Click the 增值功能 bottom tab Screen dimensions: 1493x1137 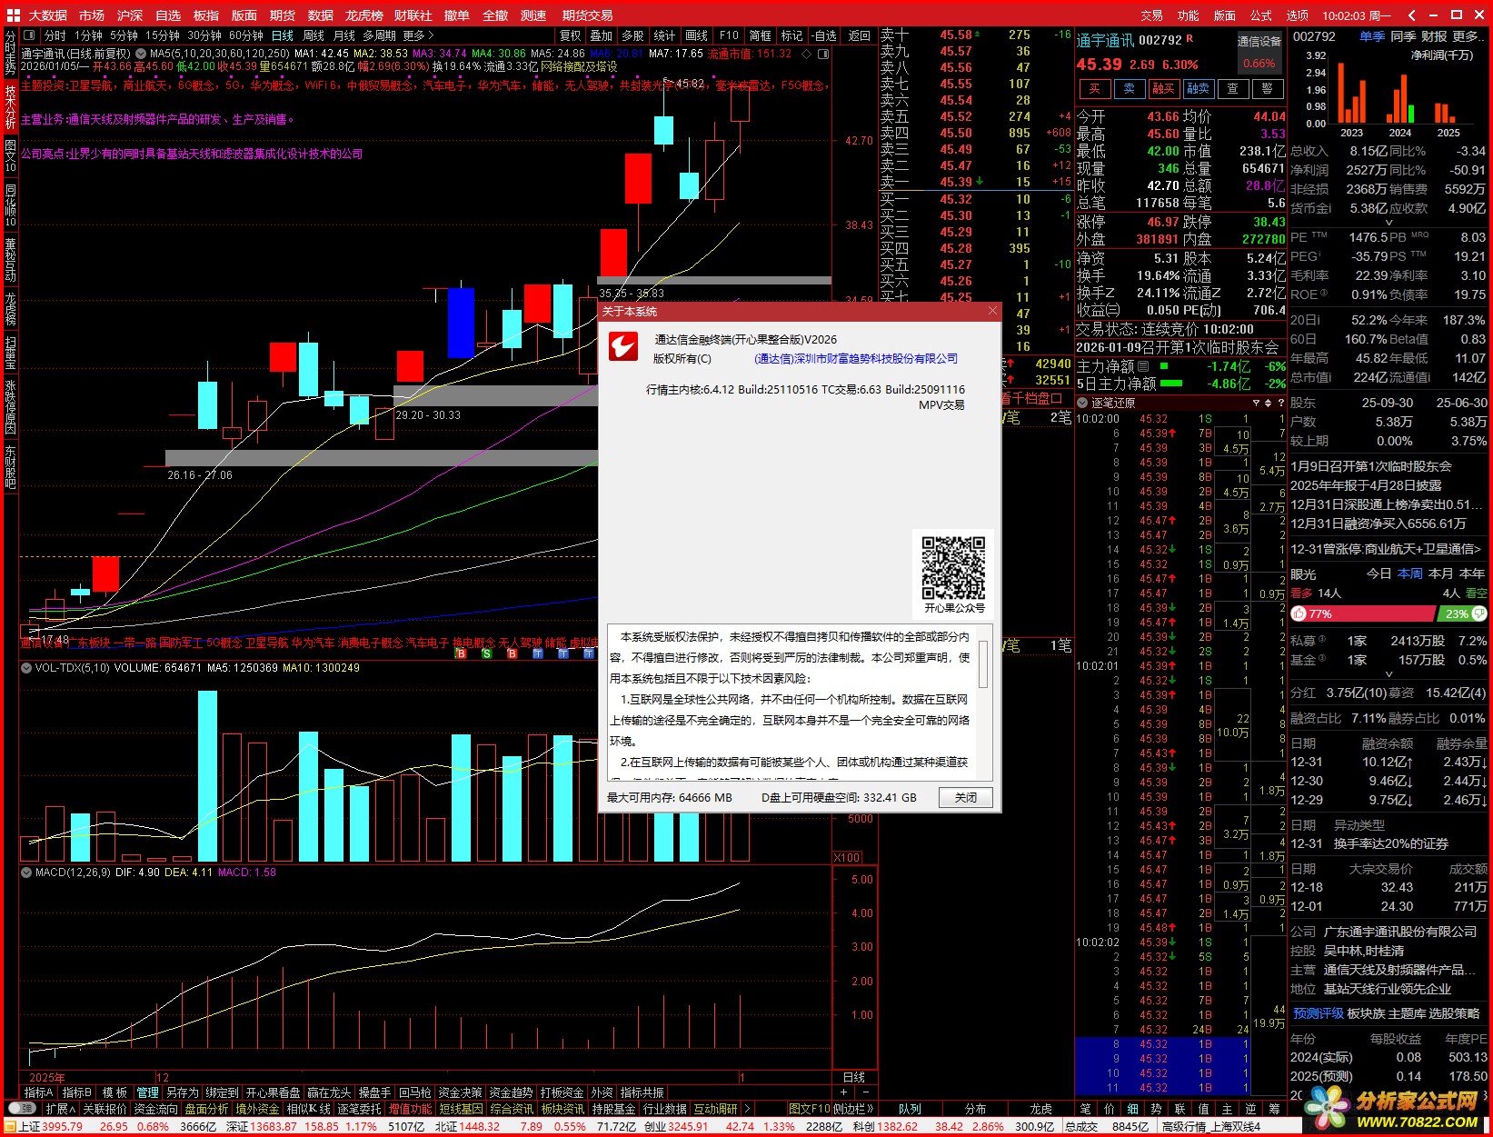coord(411,1109)
